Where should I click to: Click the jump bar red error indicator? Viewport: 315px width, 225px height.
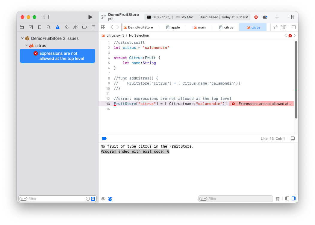(290, 36)
